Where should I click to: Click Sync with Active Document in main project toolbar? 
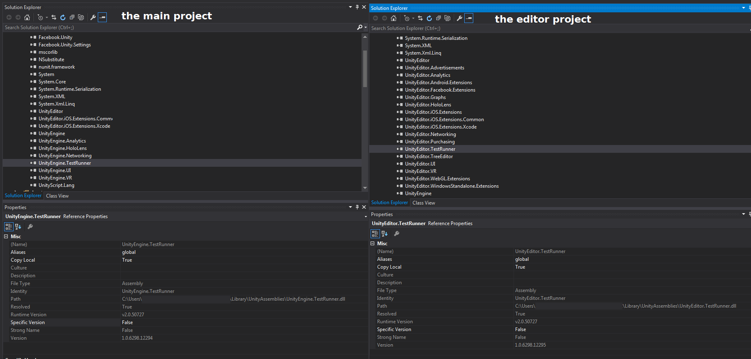54,17
